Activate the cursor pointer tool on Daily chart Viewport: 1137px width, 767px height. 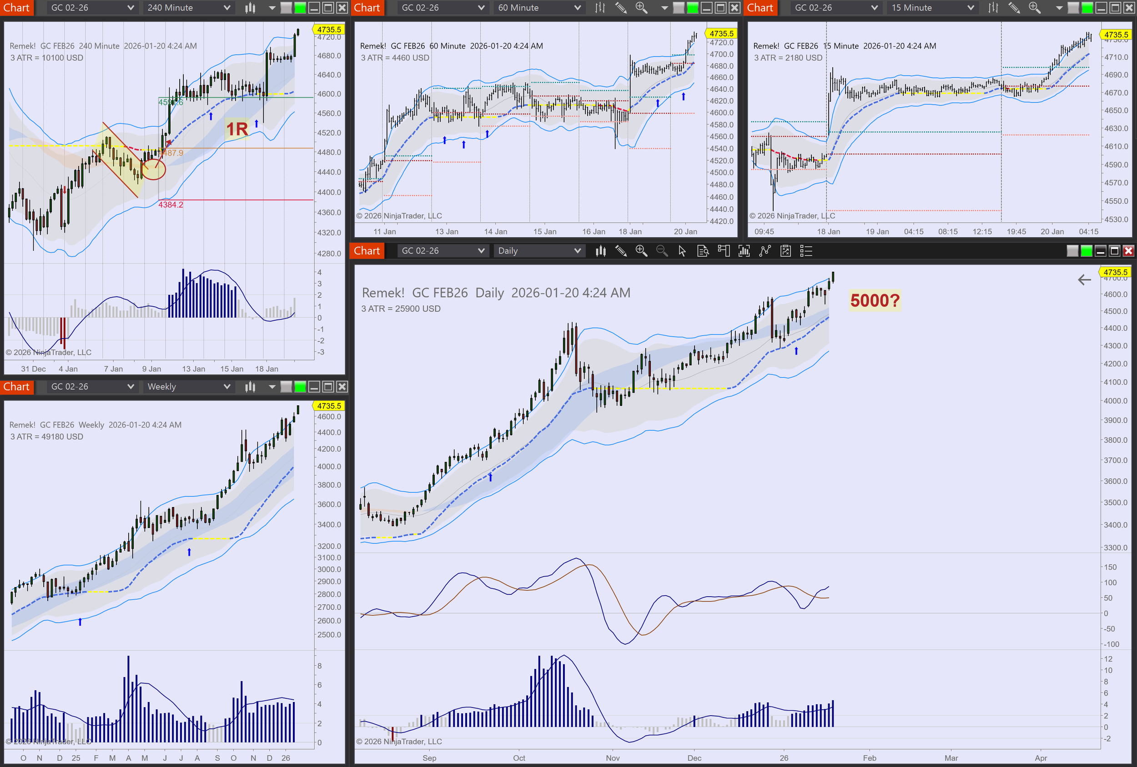[x=682, y=251]
